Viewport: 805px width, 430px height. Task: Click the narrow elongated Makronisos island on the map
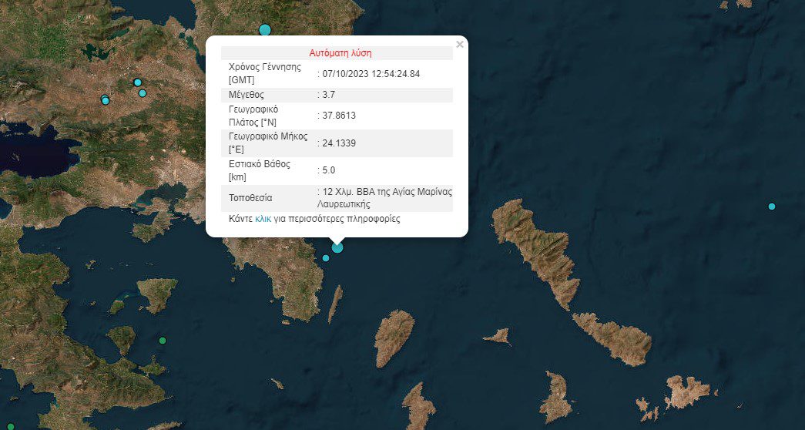334,304
